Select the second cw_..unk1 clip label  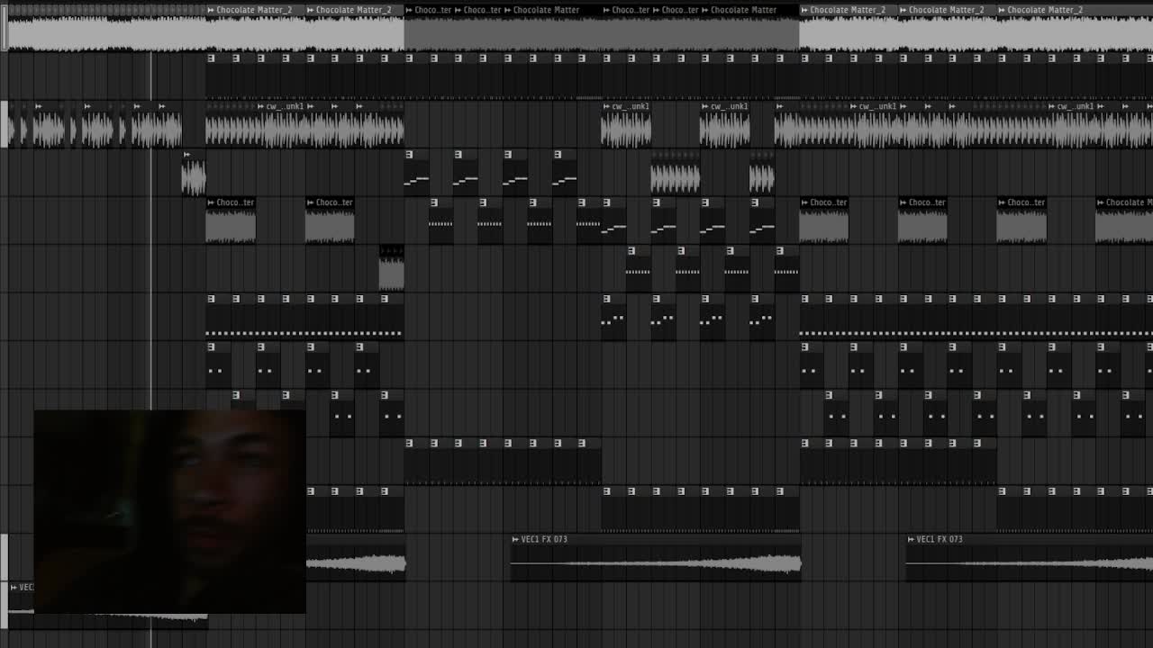pyautogui.click(x=631, y=106)
